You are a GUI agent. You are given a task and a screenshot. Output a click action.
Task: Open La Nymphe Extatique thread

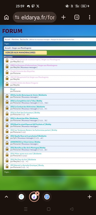(x=27, y=165)
